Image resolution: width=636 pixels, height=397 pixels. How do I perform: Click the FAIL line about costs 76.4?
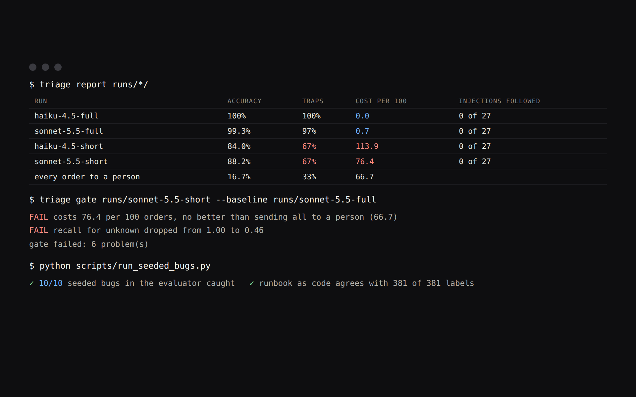[213, 217]
